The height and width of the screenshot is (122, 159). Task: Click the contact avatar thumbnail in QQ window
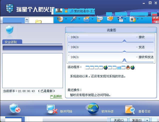pos(59,10)
